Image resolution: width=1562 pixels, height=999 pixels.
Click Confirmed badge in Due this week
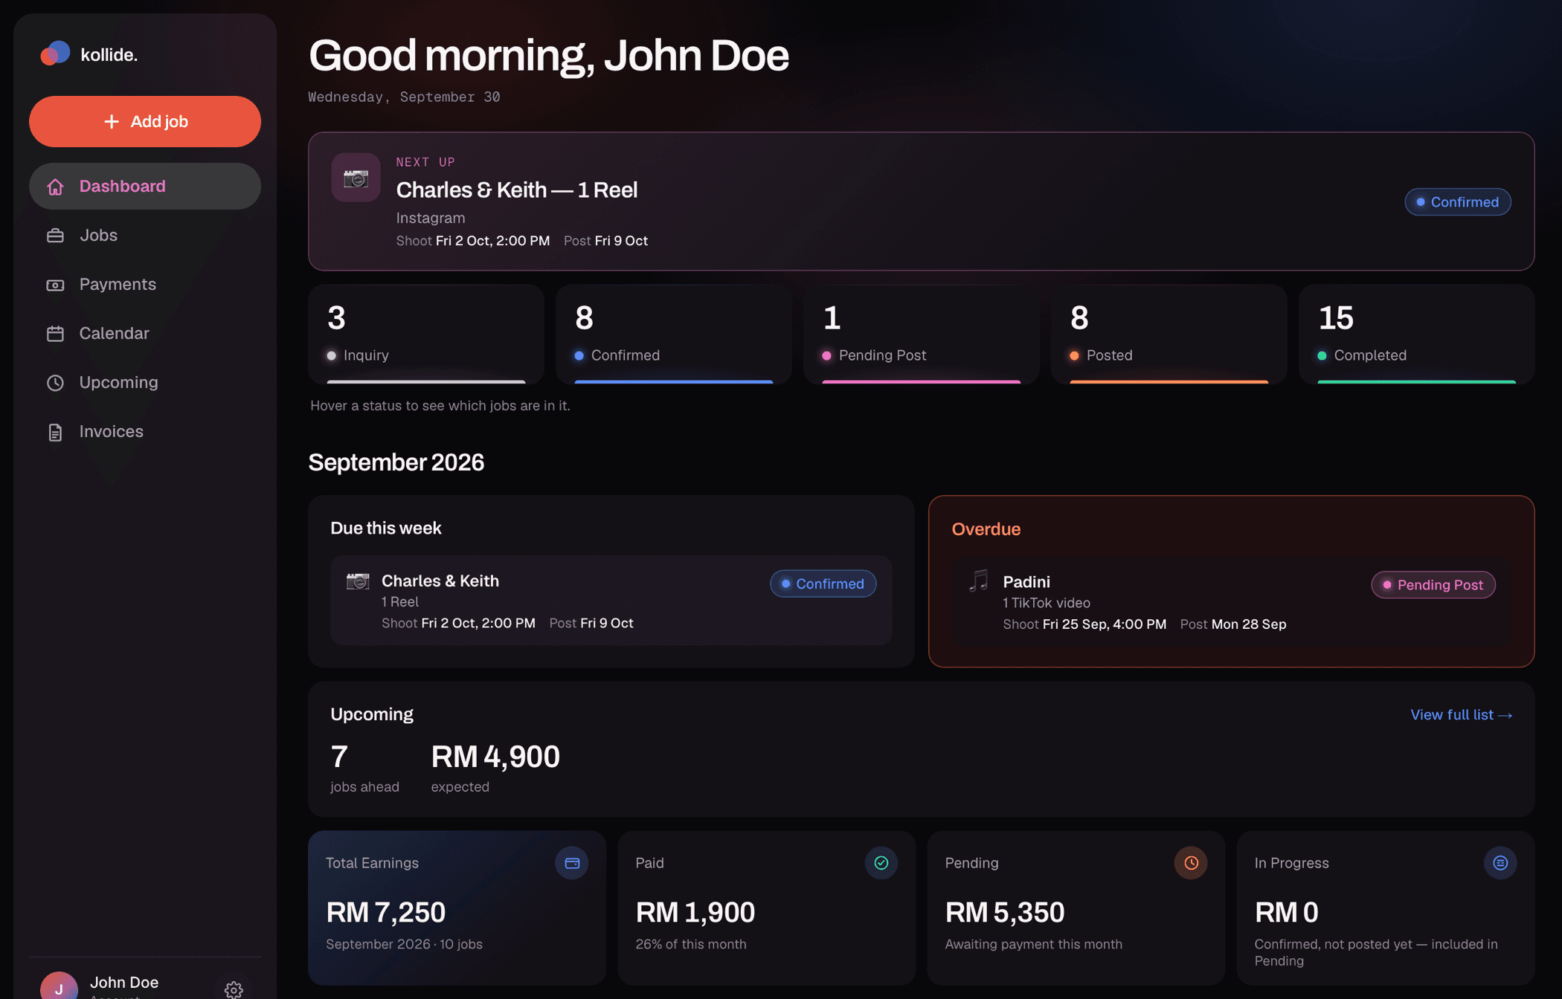point(823,584)
